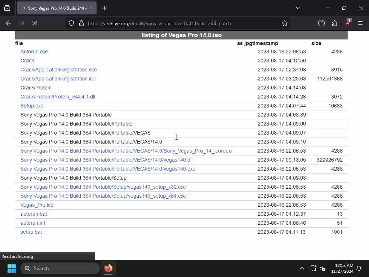Screen dimensions: 369x277
Task: Click the size value 112501366
Action: pos(330,79)
